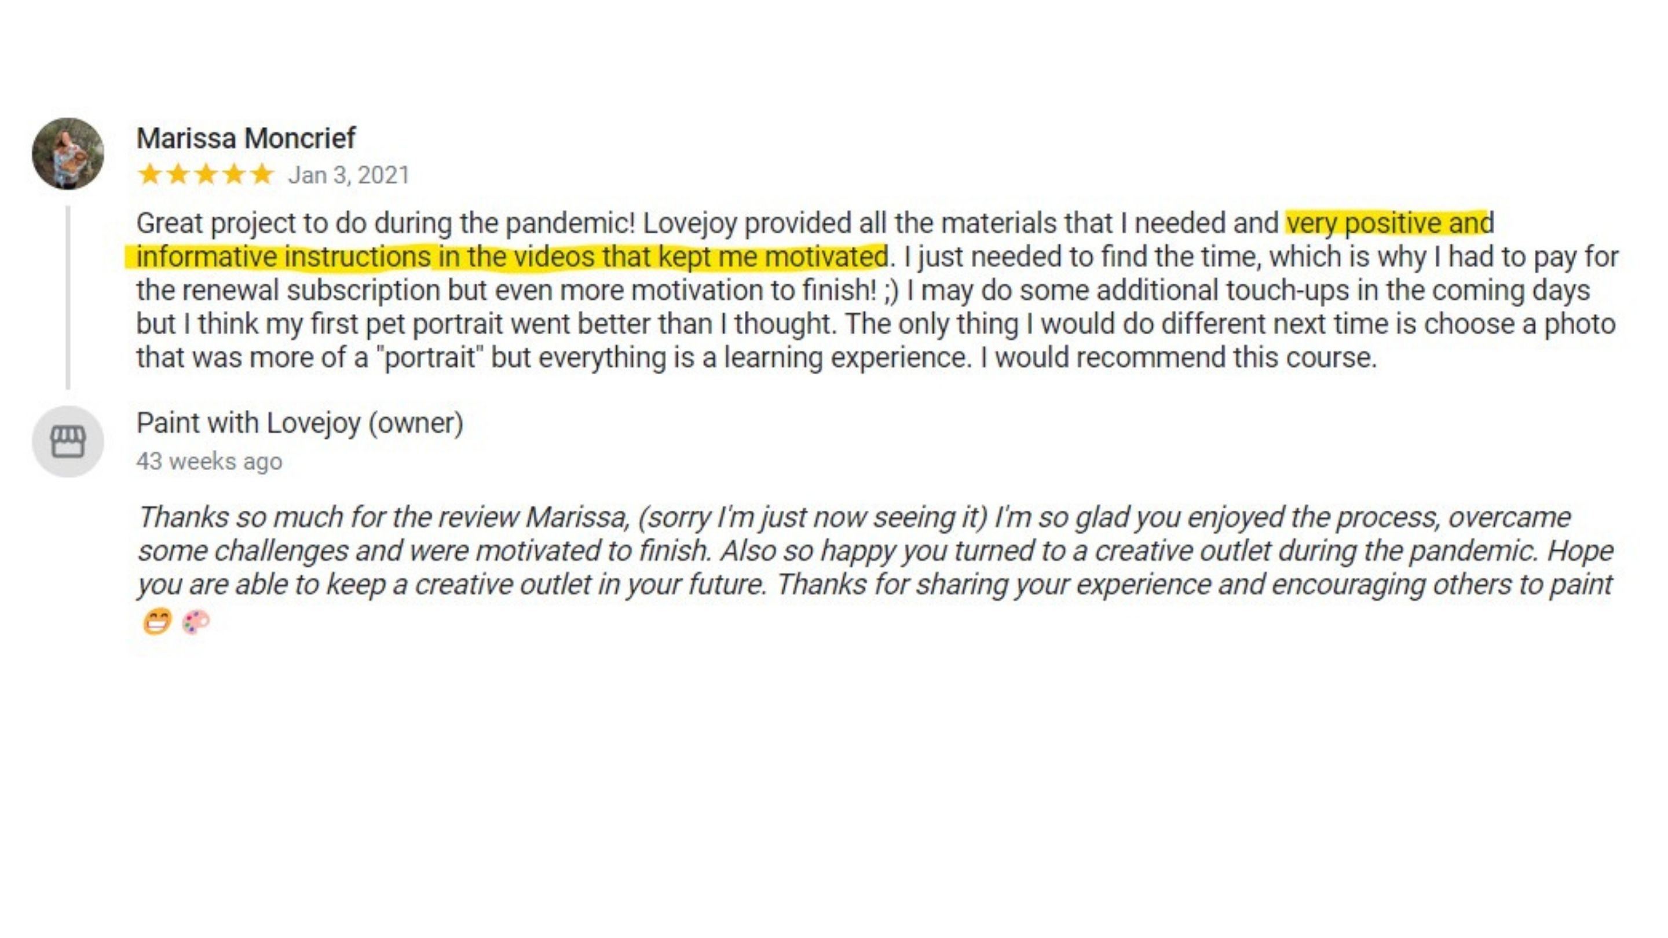Click the ";)" winking emoticon in review
Screen dimensions: 1668x938
pyautogui.click(x=891, y=291)
